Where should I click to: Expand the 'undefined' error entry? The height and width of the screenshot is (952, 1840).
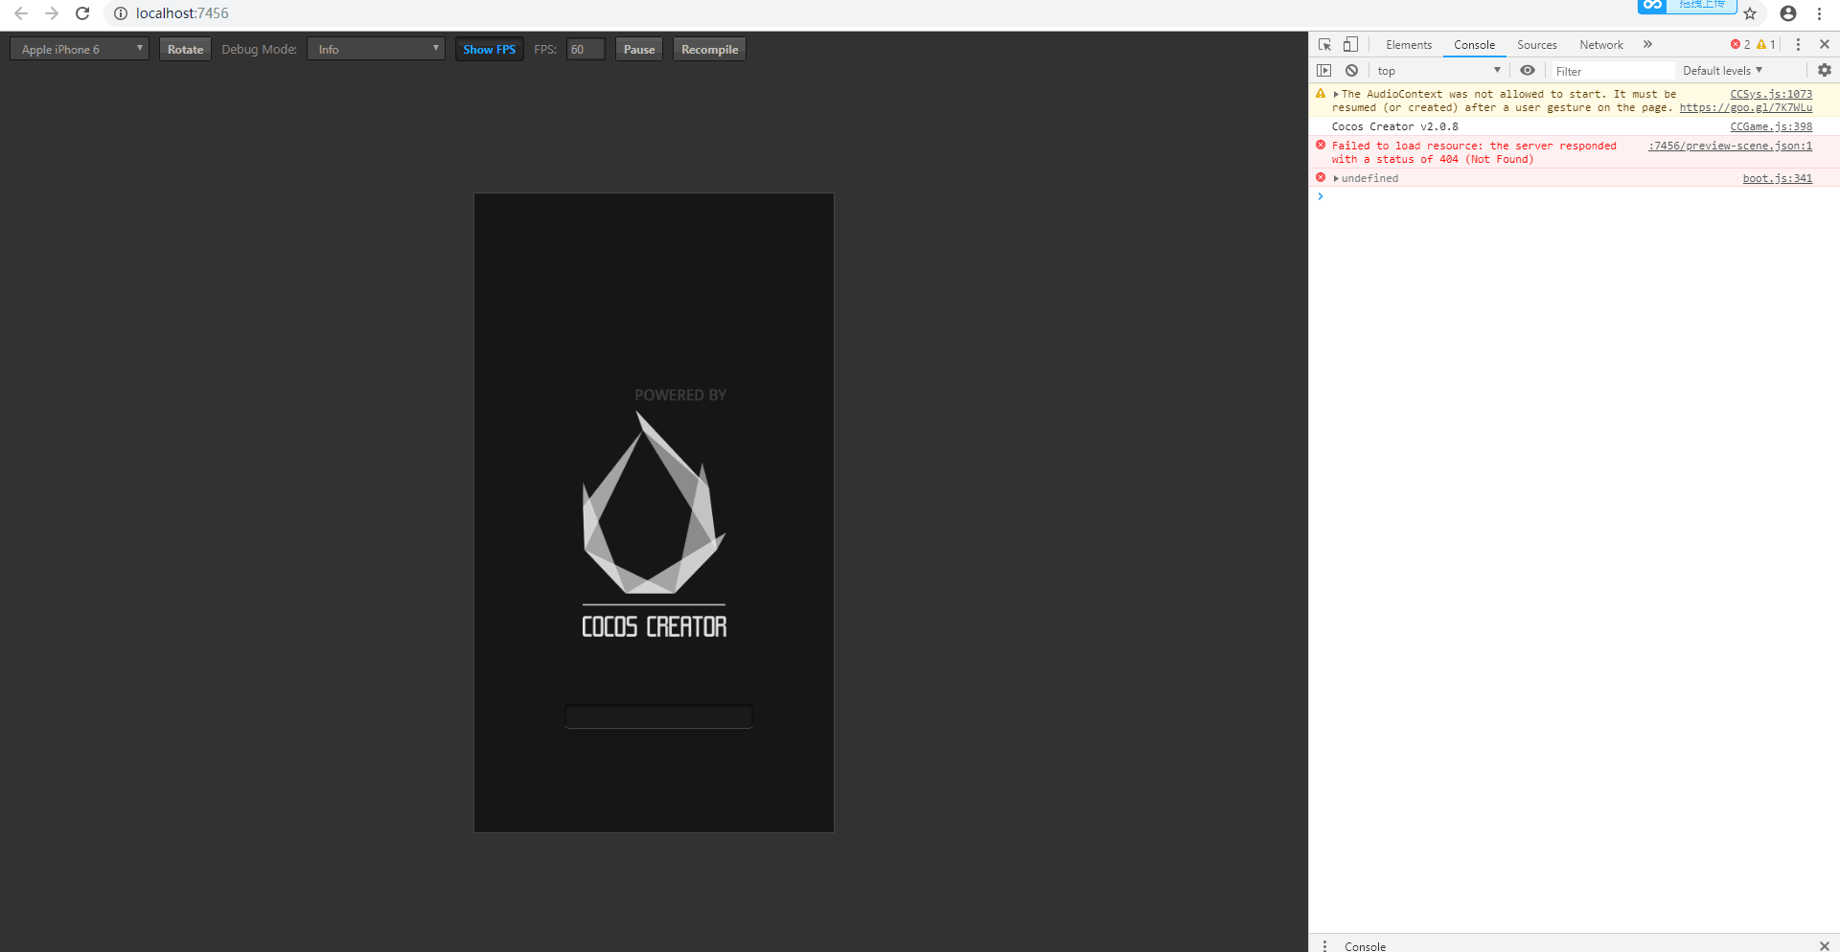pos(1336,179)
